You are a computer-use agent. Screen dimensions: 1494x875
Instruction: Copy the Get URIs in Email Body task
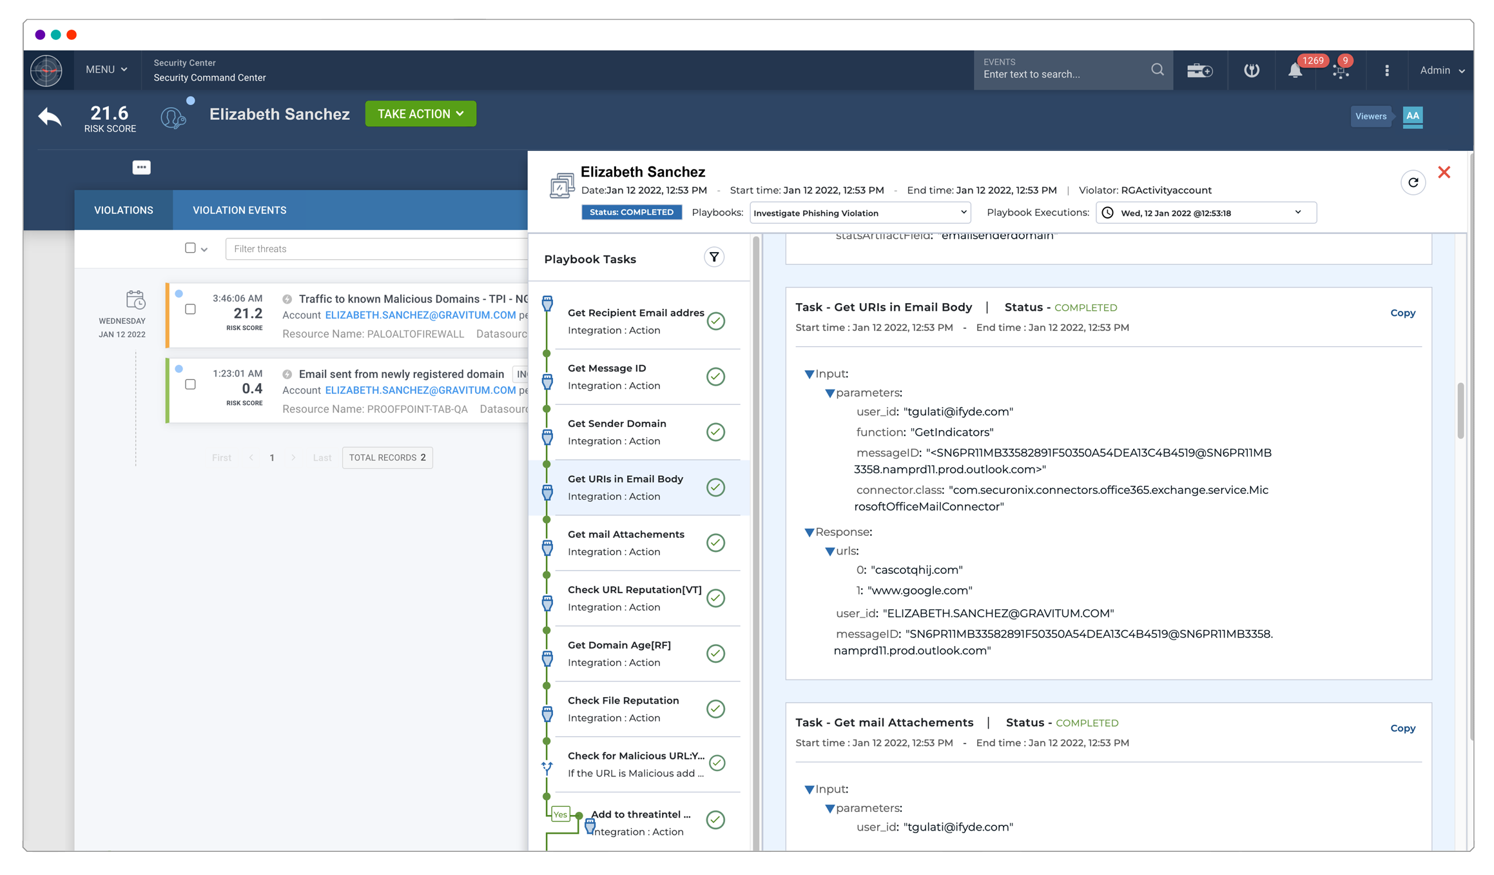pyautogui.click(x=1402, y=313)
